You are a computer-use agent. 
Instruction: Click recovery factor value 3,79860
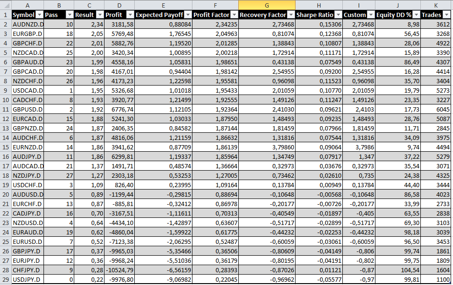point(267,147)
